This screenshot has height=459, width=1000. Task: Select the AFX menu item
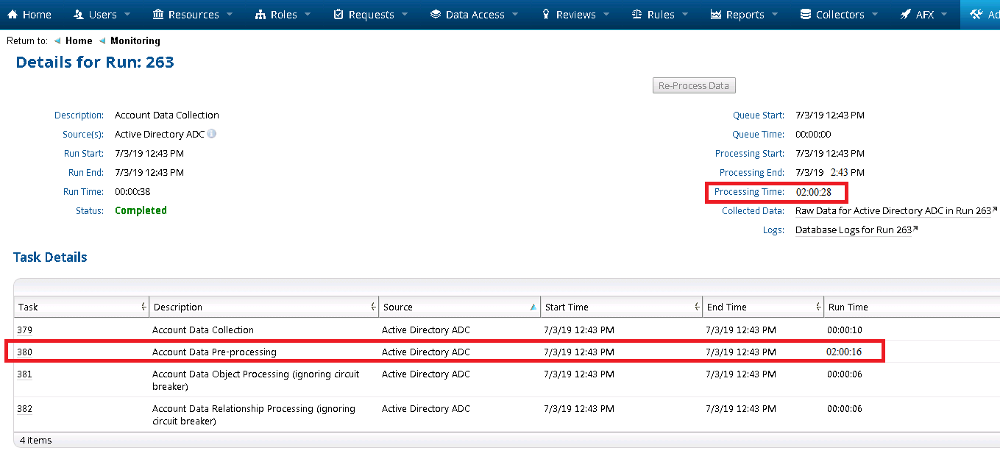[x=924, y=15]
